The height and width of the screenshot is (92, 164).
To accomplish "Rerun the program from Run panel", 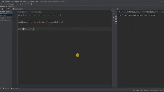I will pyautogui.click(x=113, y=12).
